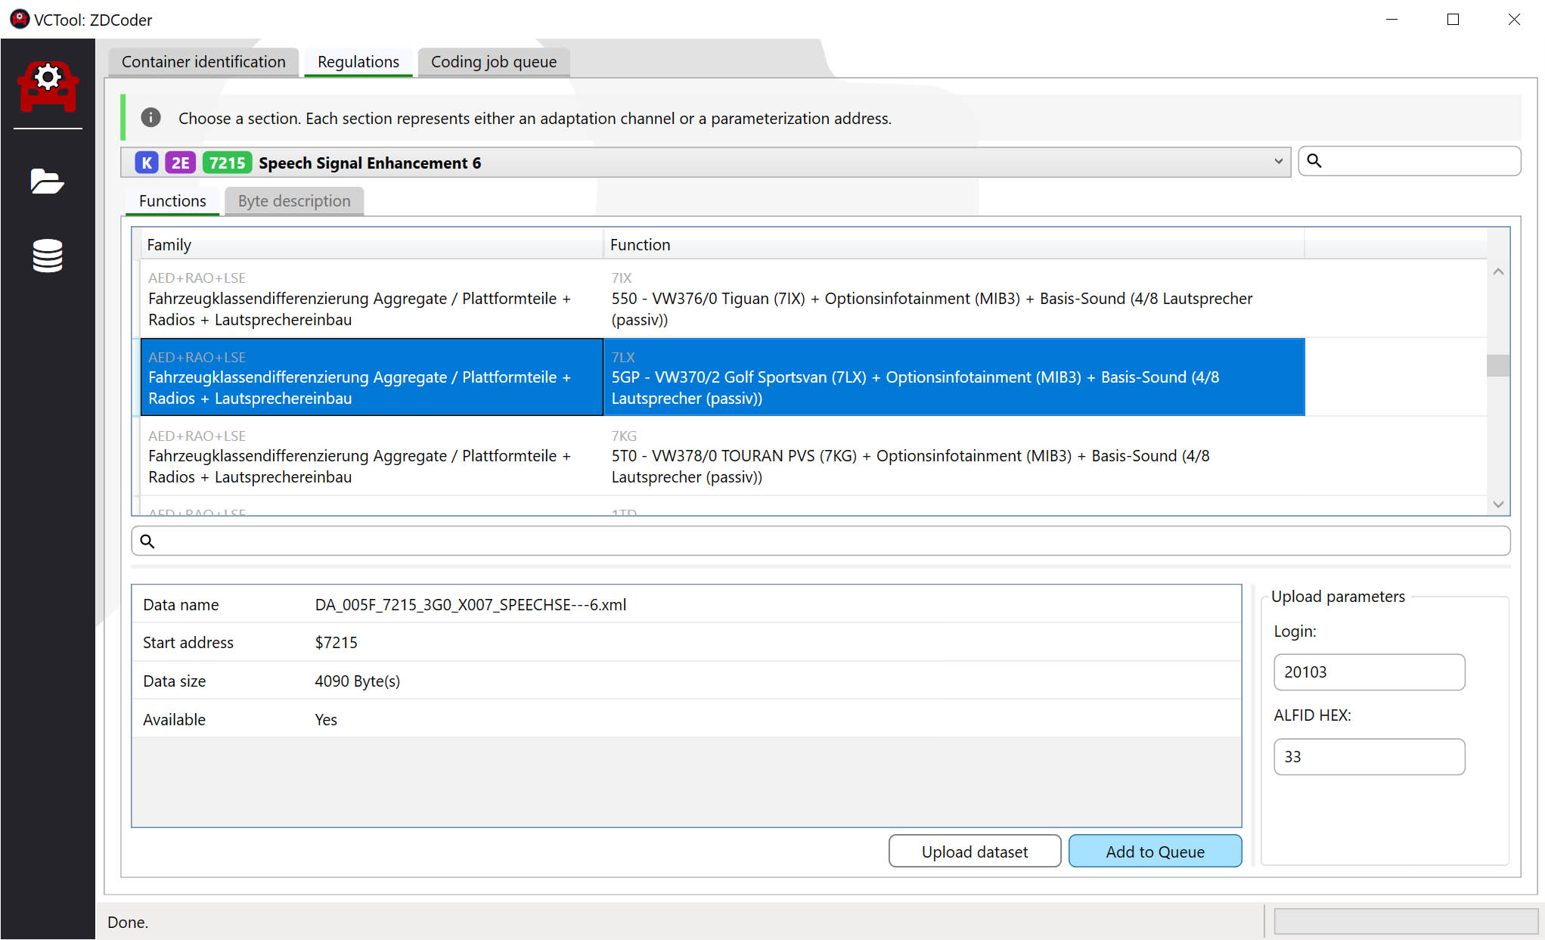The width and height of the screenshot is (1545, 940).
Task: Click the info icon beside section hint
Action: pyautogui.click(x=150, y=118)
